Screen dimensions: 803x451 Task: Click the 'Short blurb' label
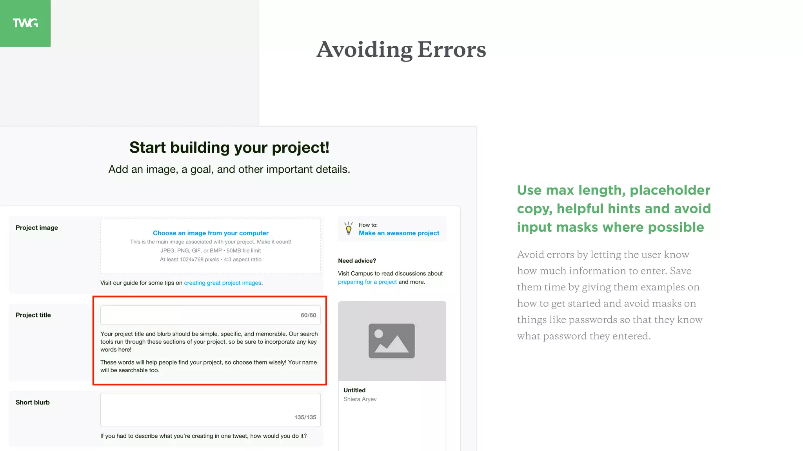pyautogui.click(x=33, y=402)
